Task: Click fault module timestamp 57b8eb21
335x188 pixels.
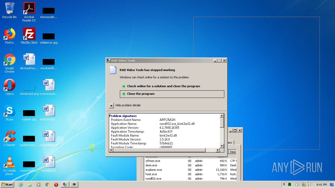Action: pyautogui.click(x=166, y=143)
